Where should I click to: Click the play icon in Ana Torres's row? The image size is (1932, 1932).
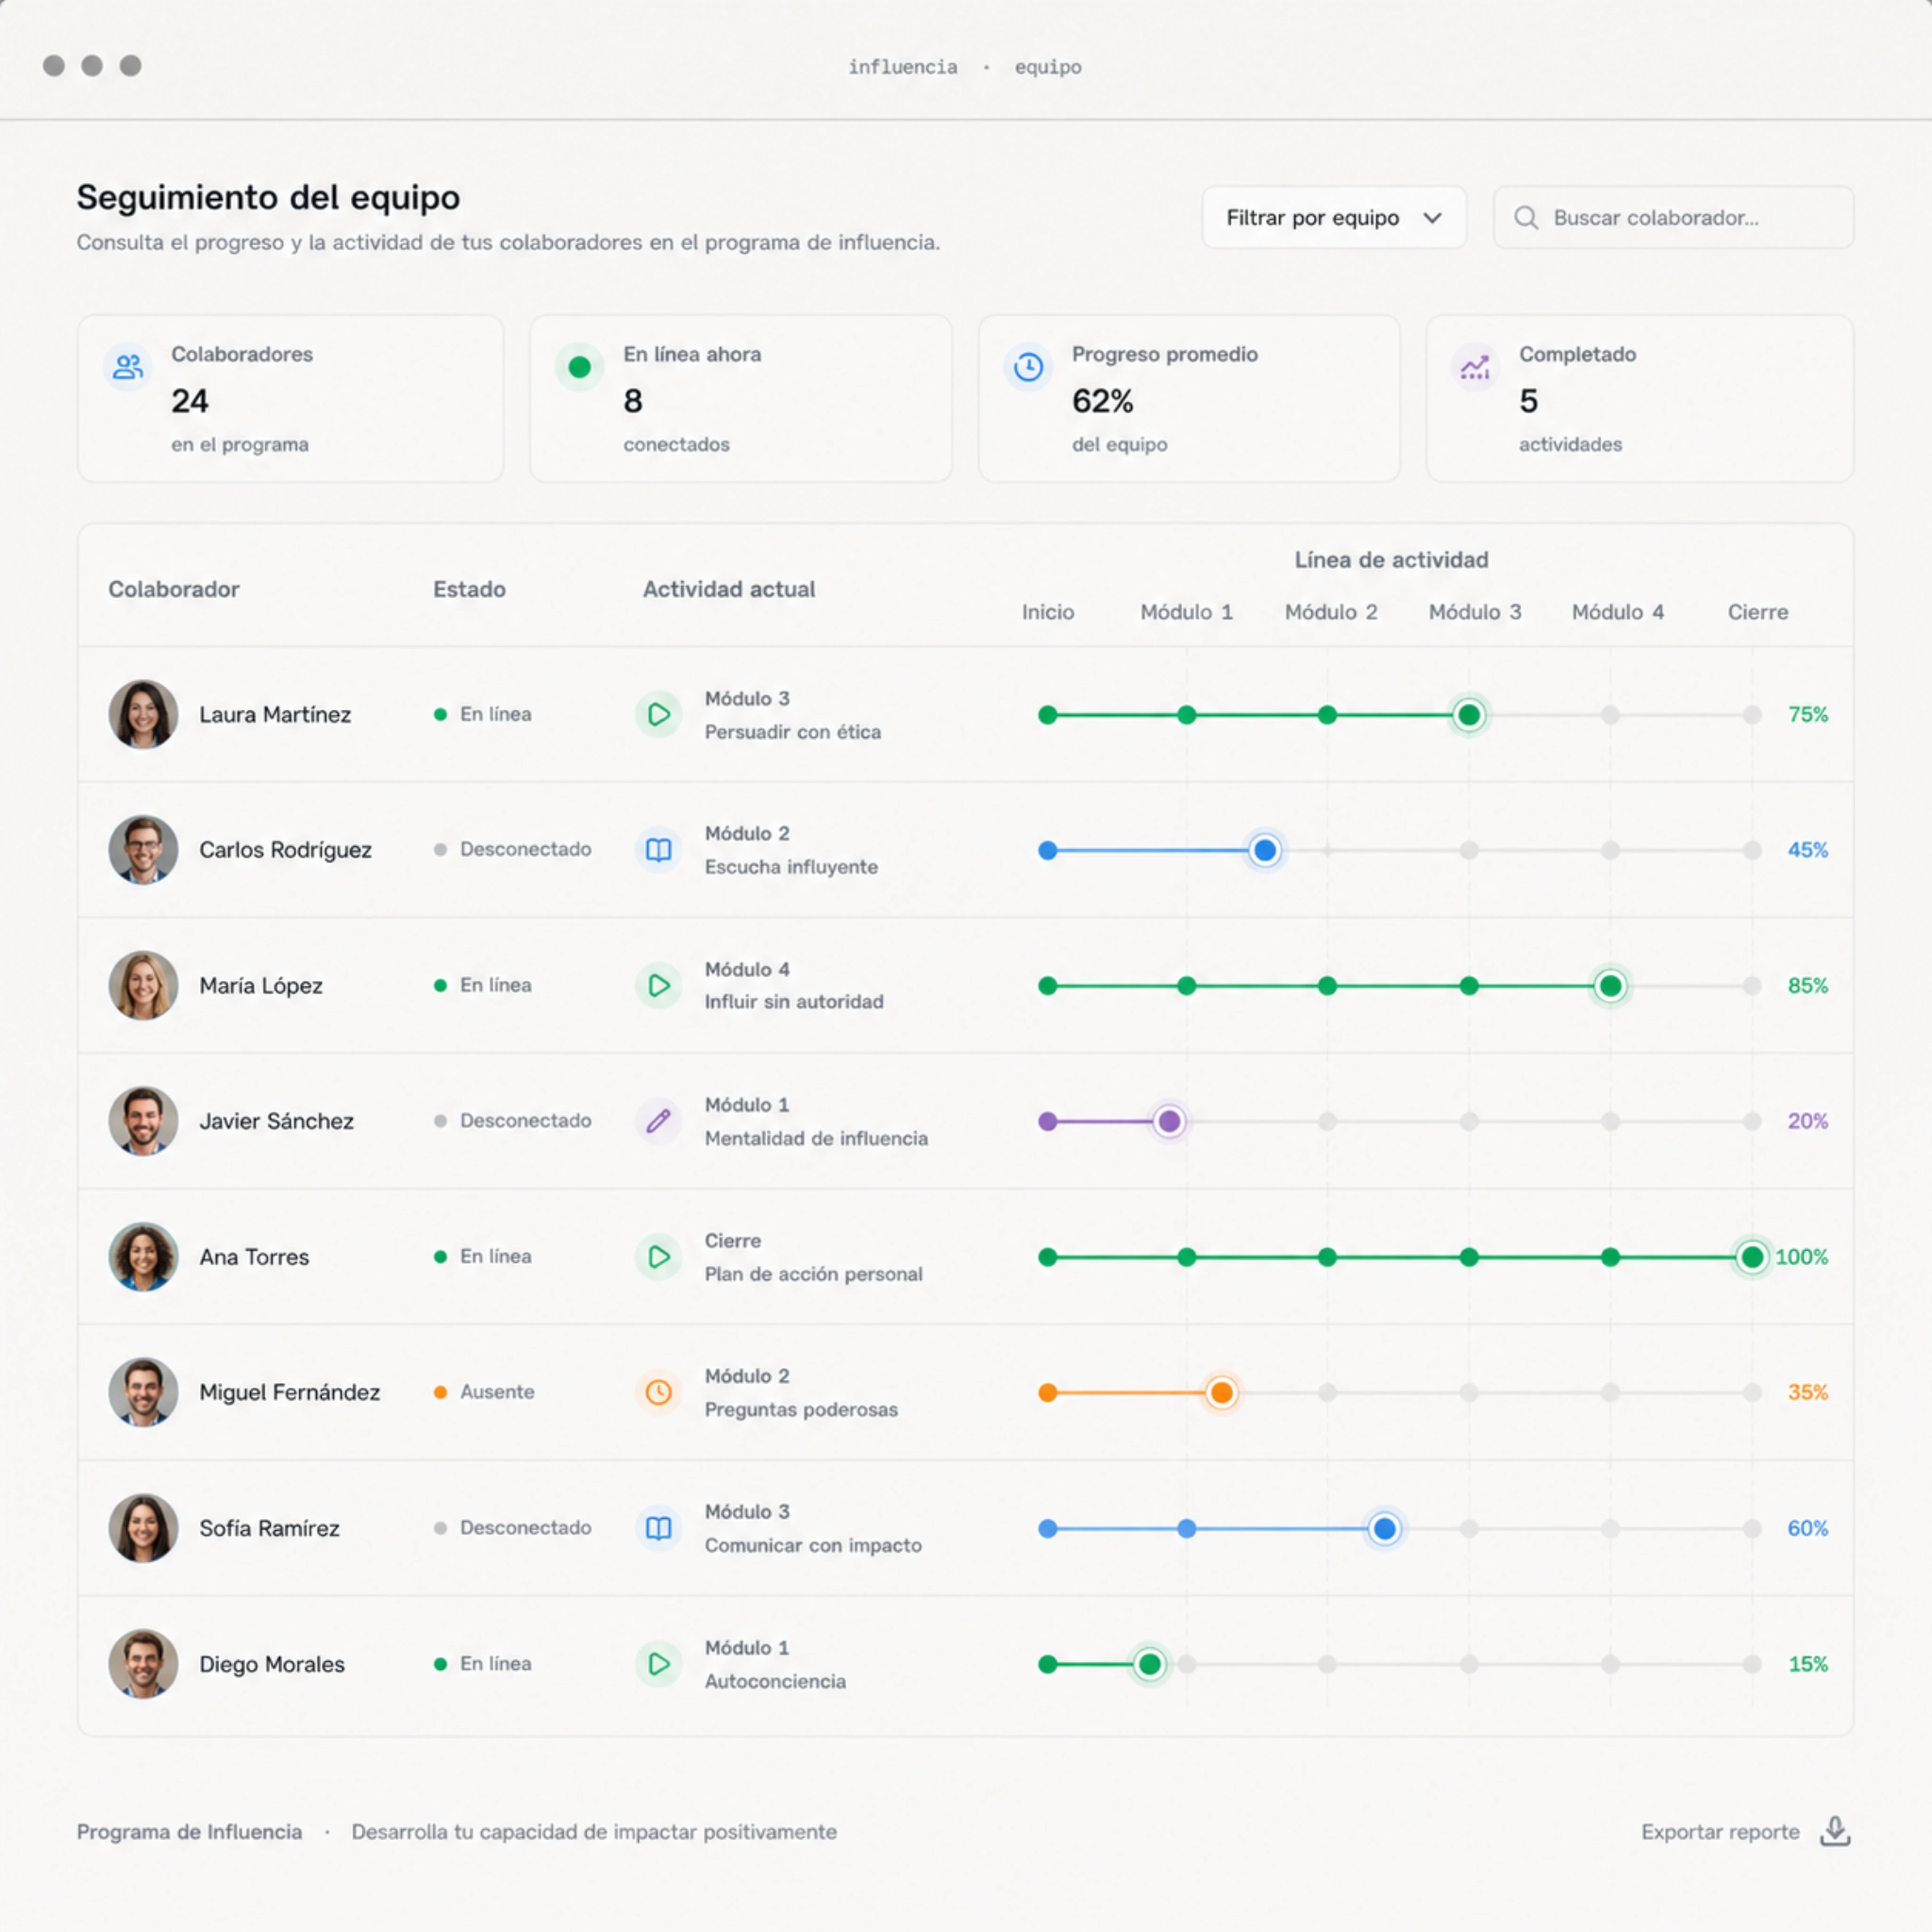[x=658, y=1257]
